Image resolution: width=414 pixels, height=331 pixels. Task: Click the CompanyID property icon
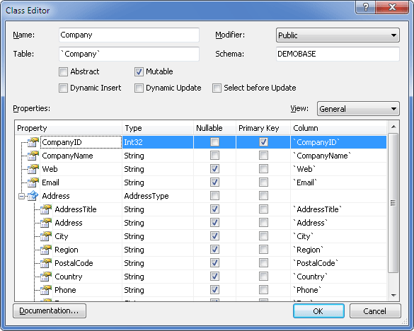pos(33,142)
